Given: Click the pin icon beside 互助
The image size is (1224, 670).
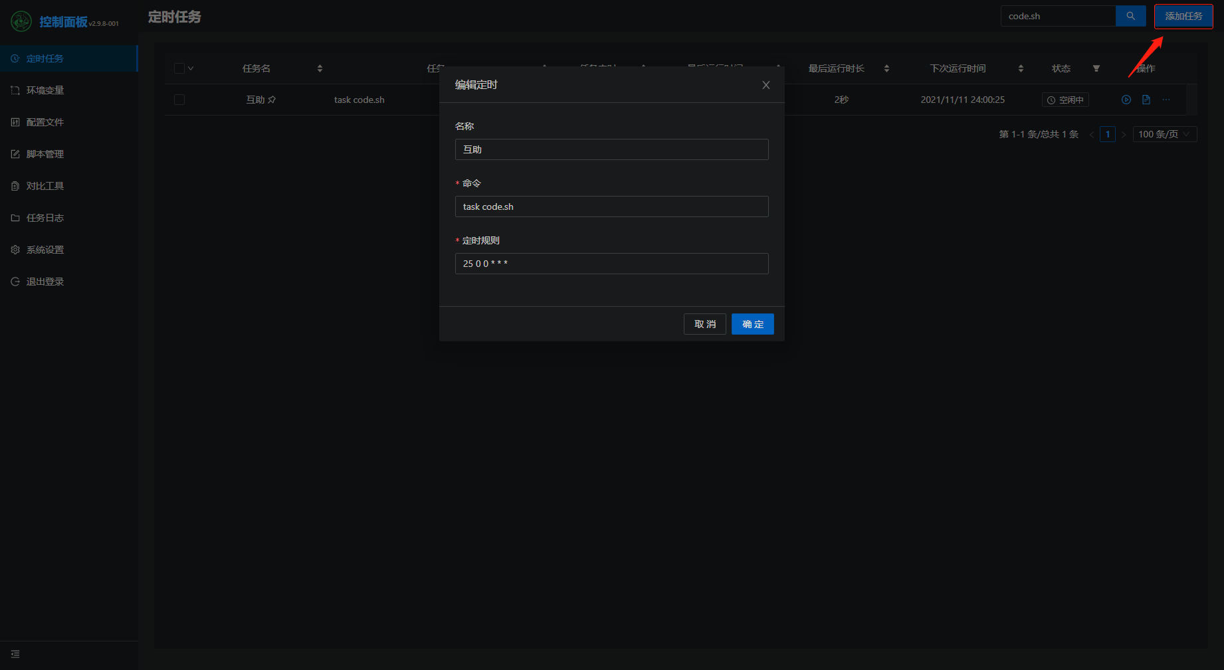Looking at the screenshot, I should click(272, 100).
